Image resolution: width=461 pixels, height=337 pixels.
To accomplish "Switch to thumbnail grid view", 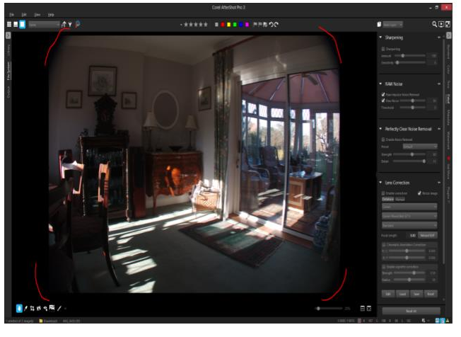I will tap(9, 25).
